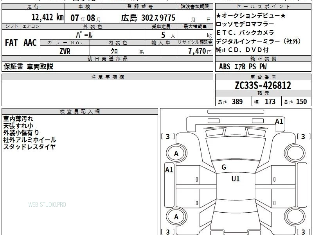This screenshot has height=235, width=313.
Task: Click the 諸元 header
Action: point(263,93)
